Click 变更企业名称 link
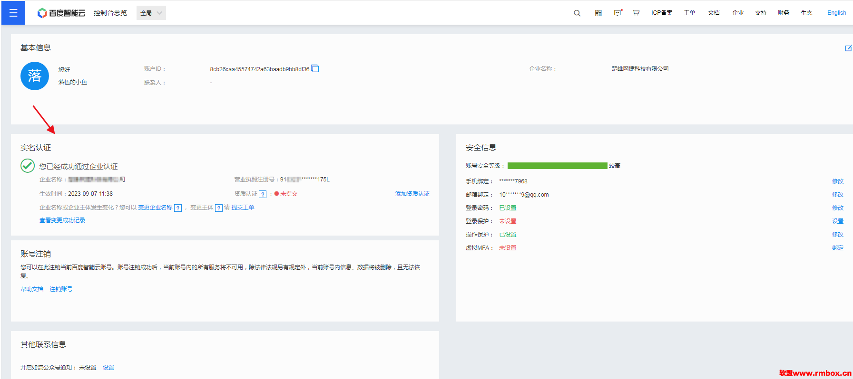 pyautogui.click(x=155, y=208)
